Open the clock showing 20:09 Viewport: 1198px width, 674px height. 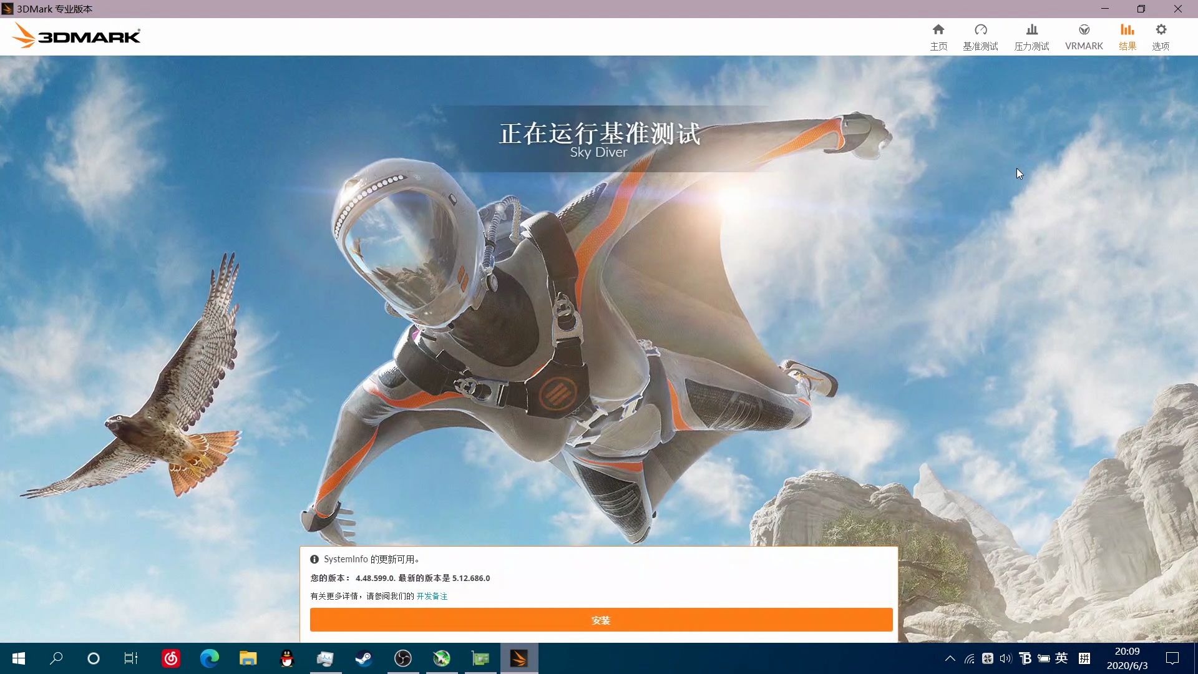[1127, 658]
